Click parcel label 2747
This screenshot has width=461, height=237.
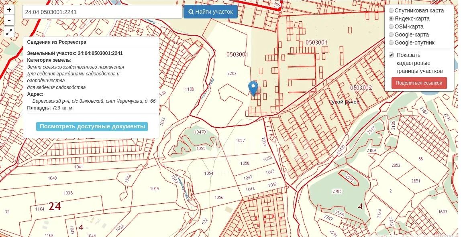tap(329, 217)
